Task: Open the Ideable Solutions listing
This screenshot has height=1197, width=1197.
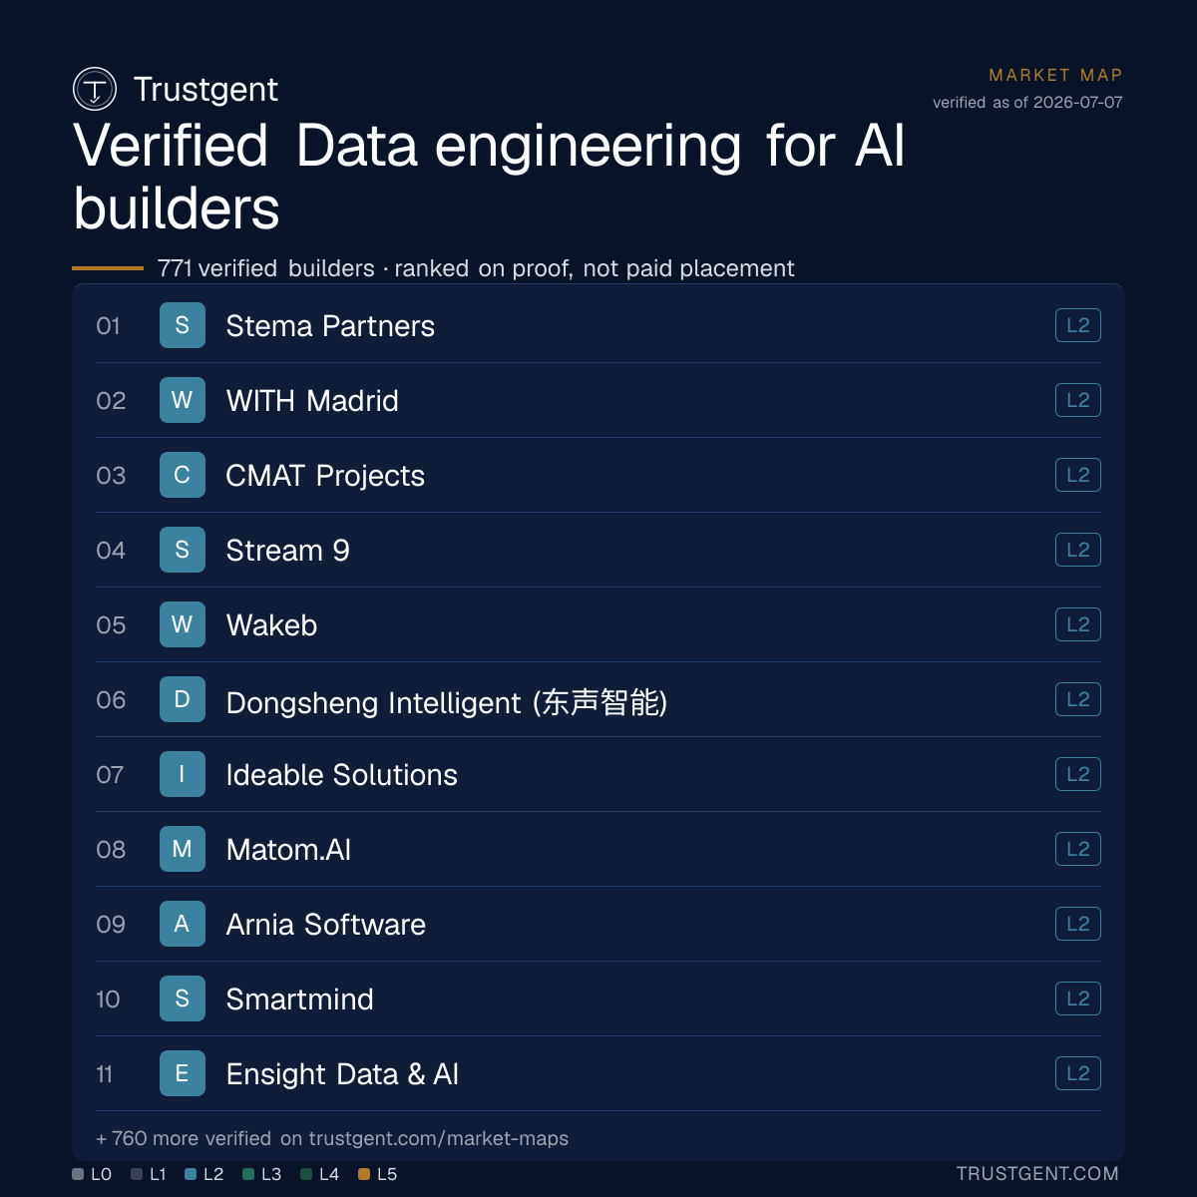Action: point(598,774)
